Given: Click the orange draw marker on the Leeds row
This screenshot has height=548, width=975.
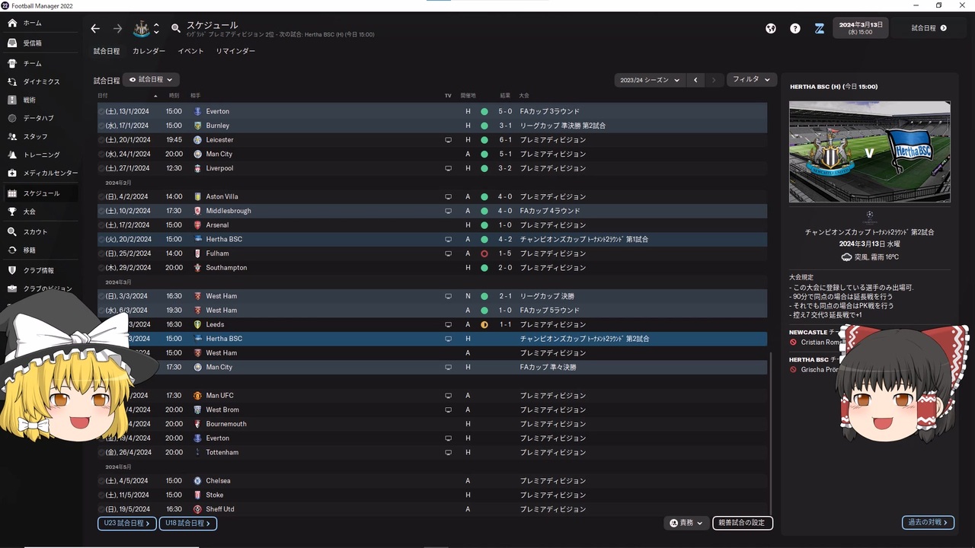Looking at the screenshot, I should [484, 325].
